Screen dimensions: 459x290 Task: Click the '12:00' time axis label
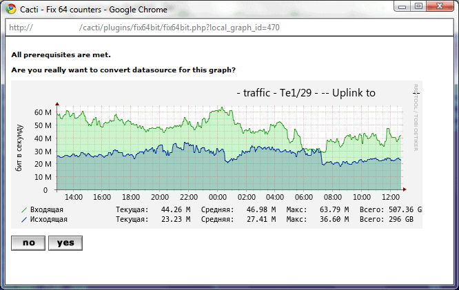click(391, 197)
